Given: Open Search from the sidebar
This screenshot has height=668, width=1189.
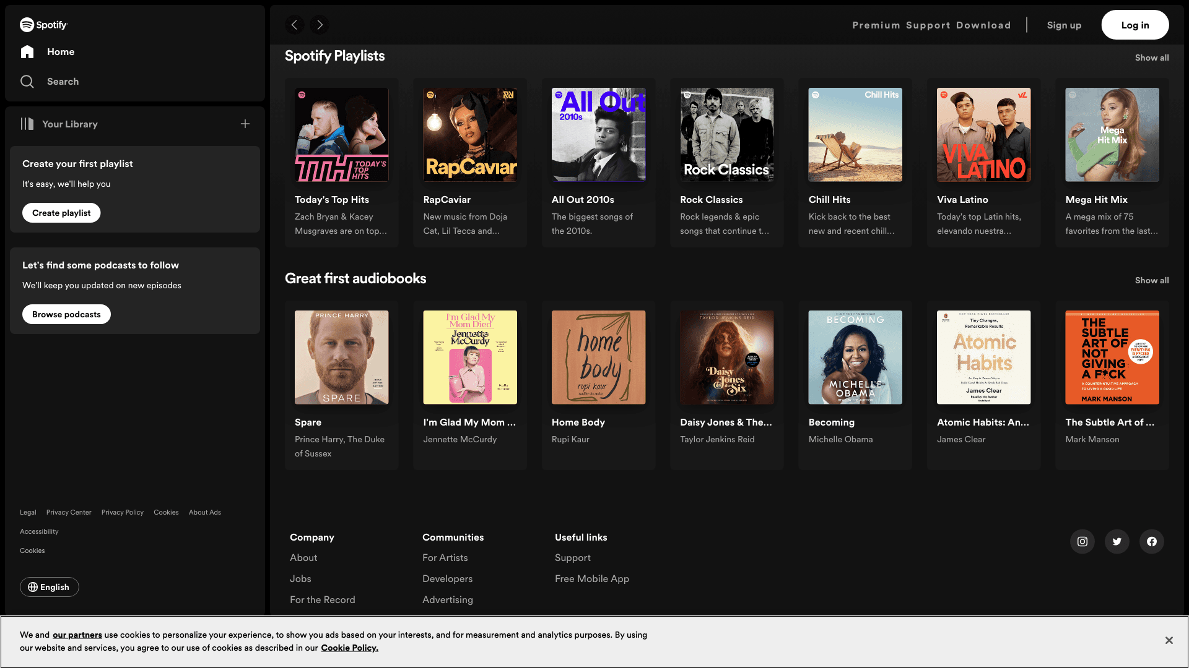Looking at the screenshot, I should [50, 82].
